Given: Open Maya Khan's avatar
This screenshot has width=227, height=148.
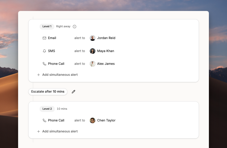Looking at the screenshot, I should pyautogui.click(x=93, y=51).
